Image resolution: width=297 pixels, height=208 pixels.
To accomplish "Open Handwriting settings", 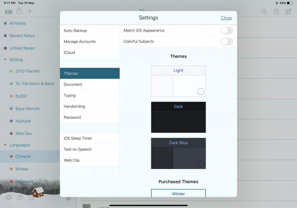I will (90, 107).
